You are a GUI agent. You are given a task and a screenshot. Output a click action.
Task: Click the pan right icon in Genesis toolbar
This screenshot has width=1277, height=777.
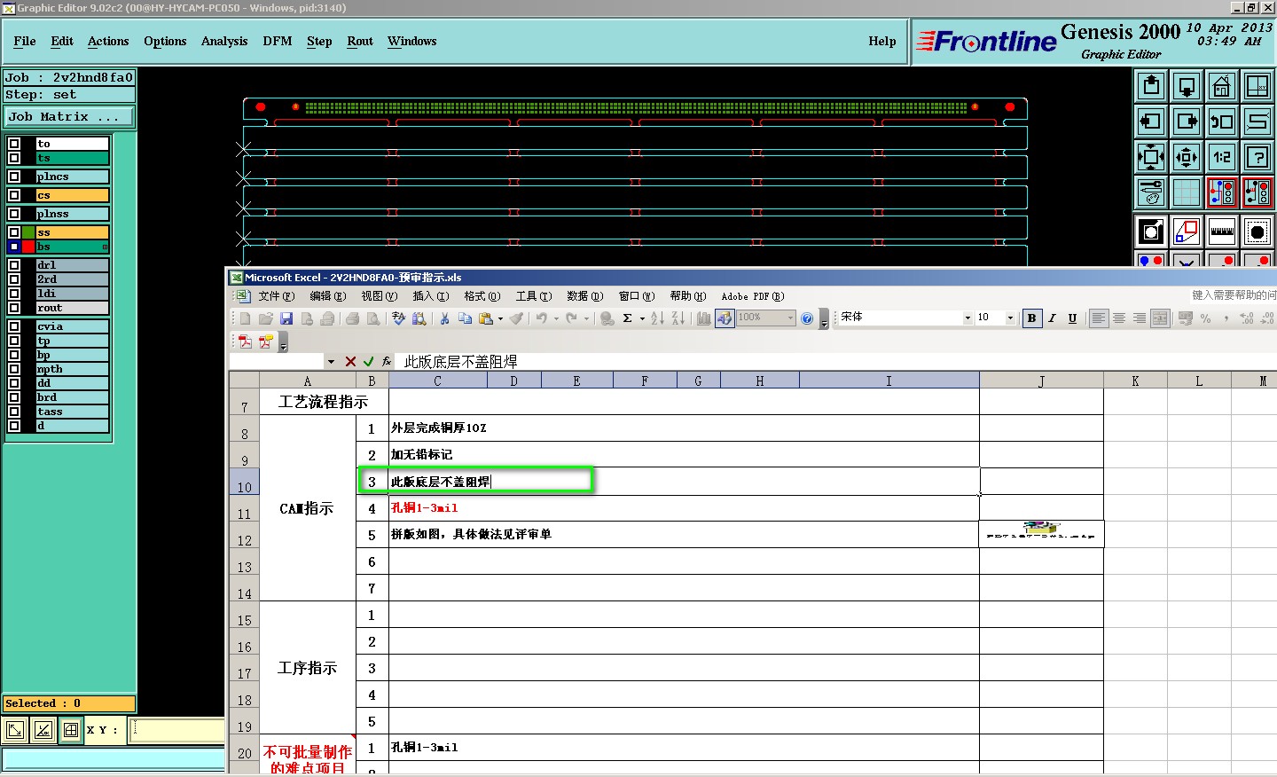pos(1187,122)
